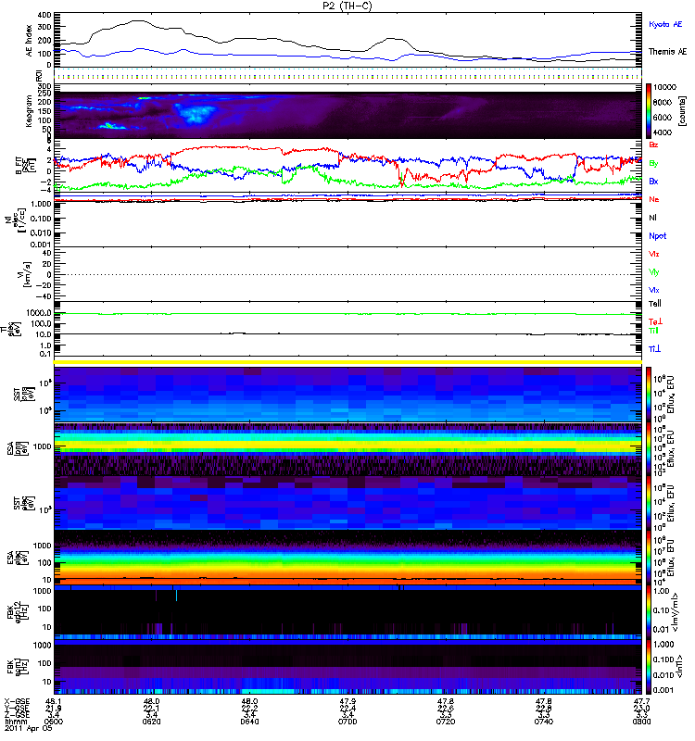The width and height of the screenshot is (695, 741).
Task: Click the "FBK edc12 [Hz]" y-axis label
Action: [x=17, y=611]
